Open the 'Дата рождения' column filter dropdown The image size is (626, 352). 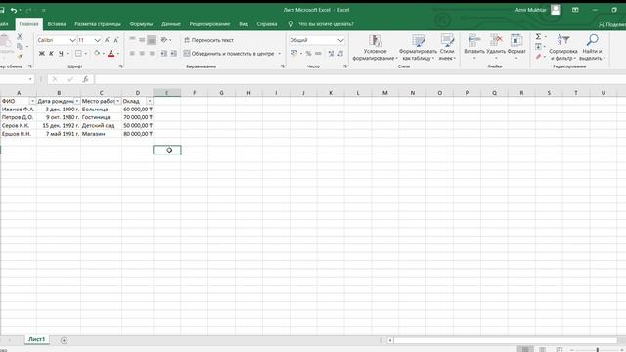point(77,101)
